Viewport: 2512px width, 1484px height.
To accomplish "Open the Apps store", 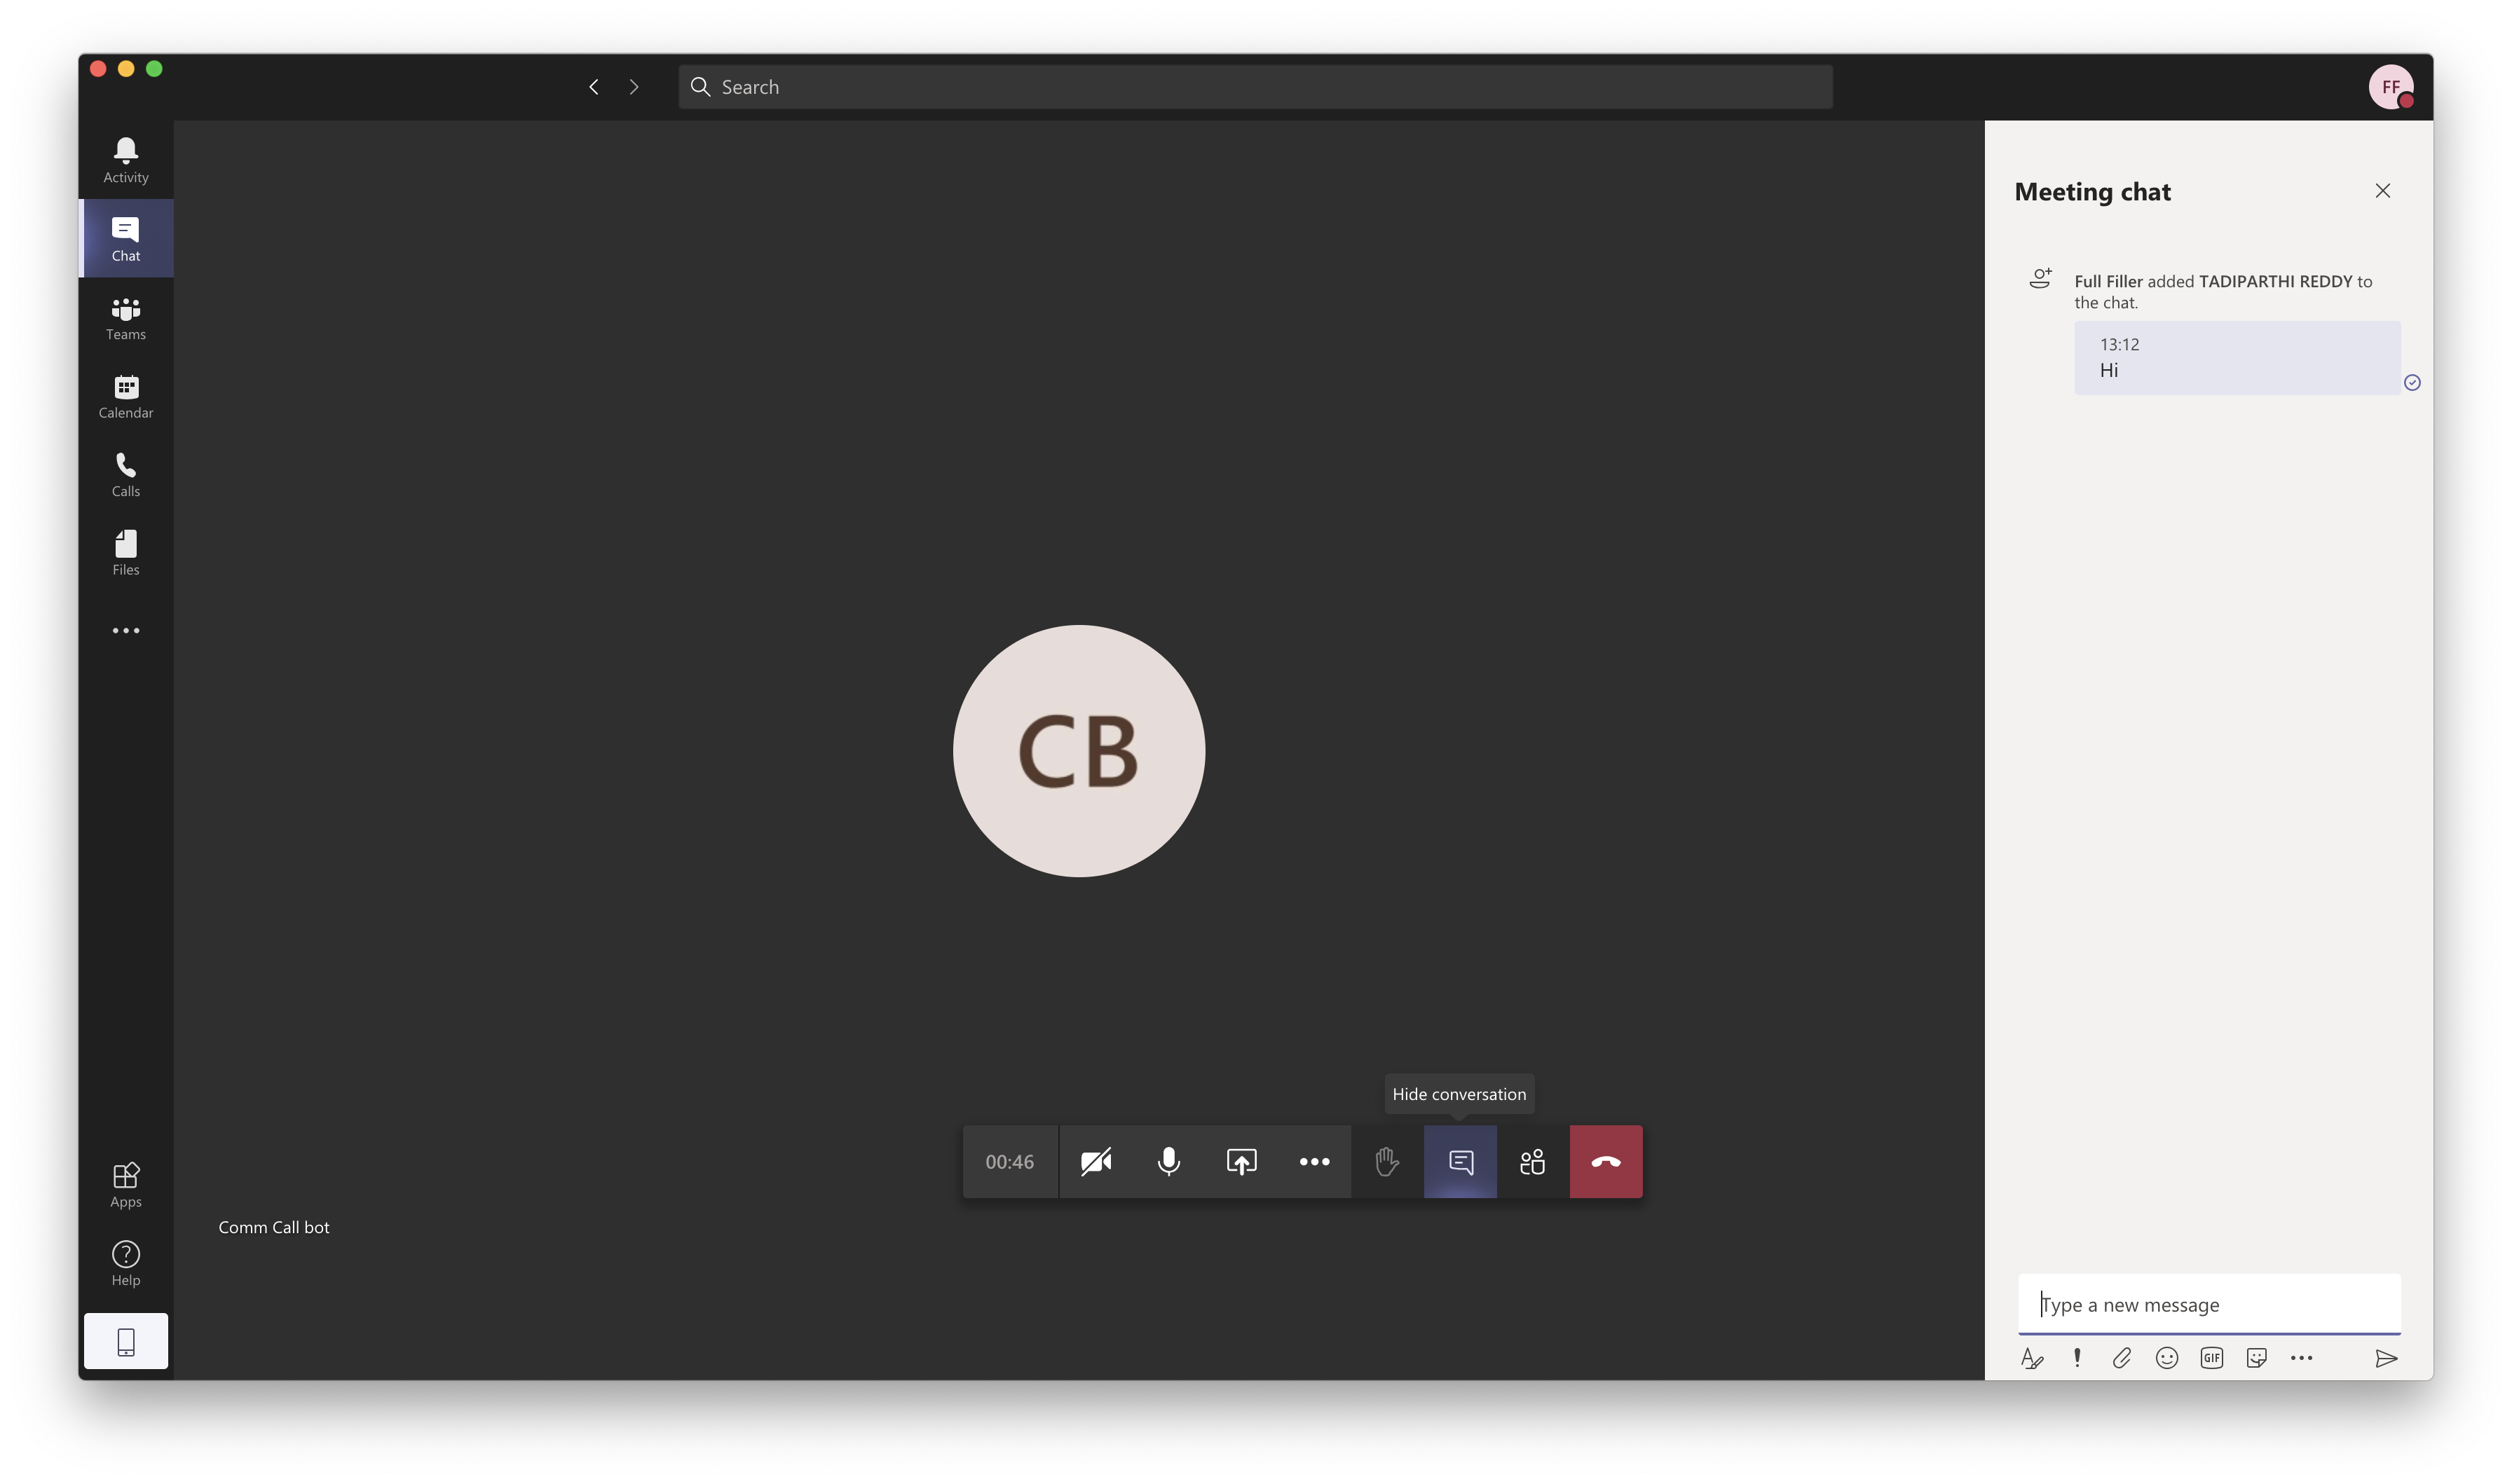I will click(126, 1185).
